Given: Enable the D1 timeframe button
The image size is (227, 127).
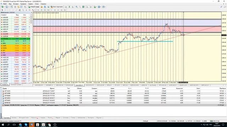Looking at the screenshot, I should [x=58, y=10].
